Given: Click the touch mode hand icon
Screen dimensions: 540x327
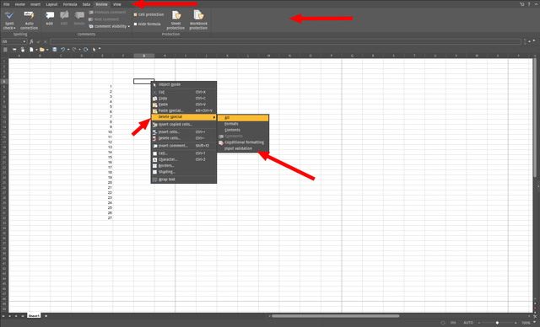Looking at the screenshot, I should tap(23, 50).
